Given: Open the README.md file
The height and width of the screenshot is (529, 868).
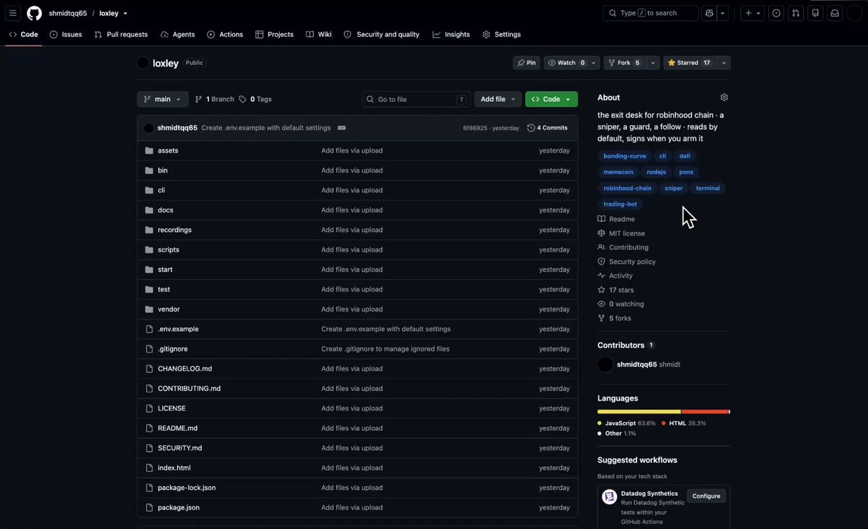Looking at the screenshot, I should pos(177,429).
